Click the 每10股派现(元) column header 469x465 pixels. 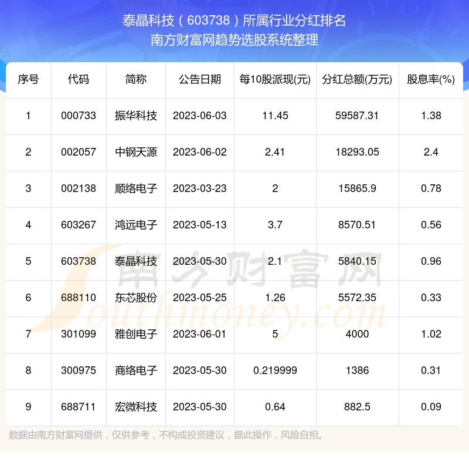click(x=275, y=79)
